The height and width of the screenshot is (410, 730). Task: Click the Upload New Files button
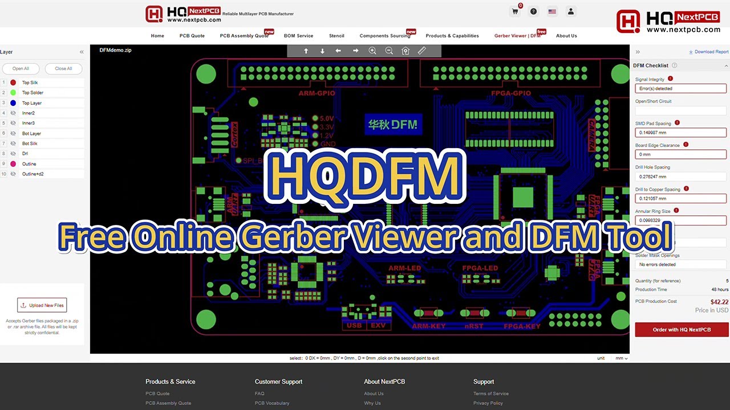click(42, 305)
